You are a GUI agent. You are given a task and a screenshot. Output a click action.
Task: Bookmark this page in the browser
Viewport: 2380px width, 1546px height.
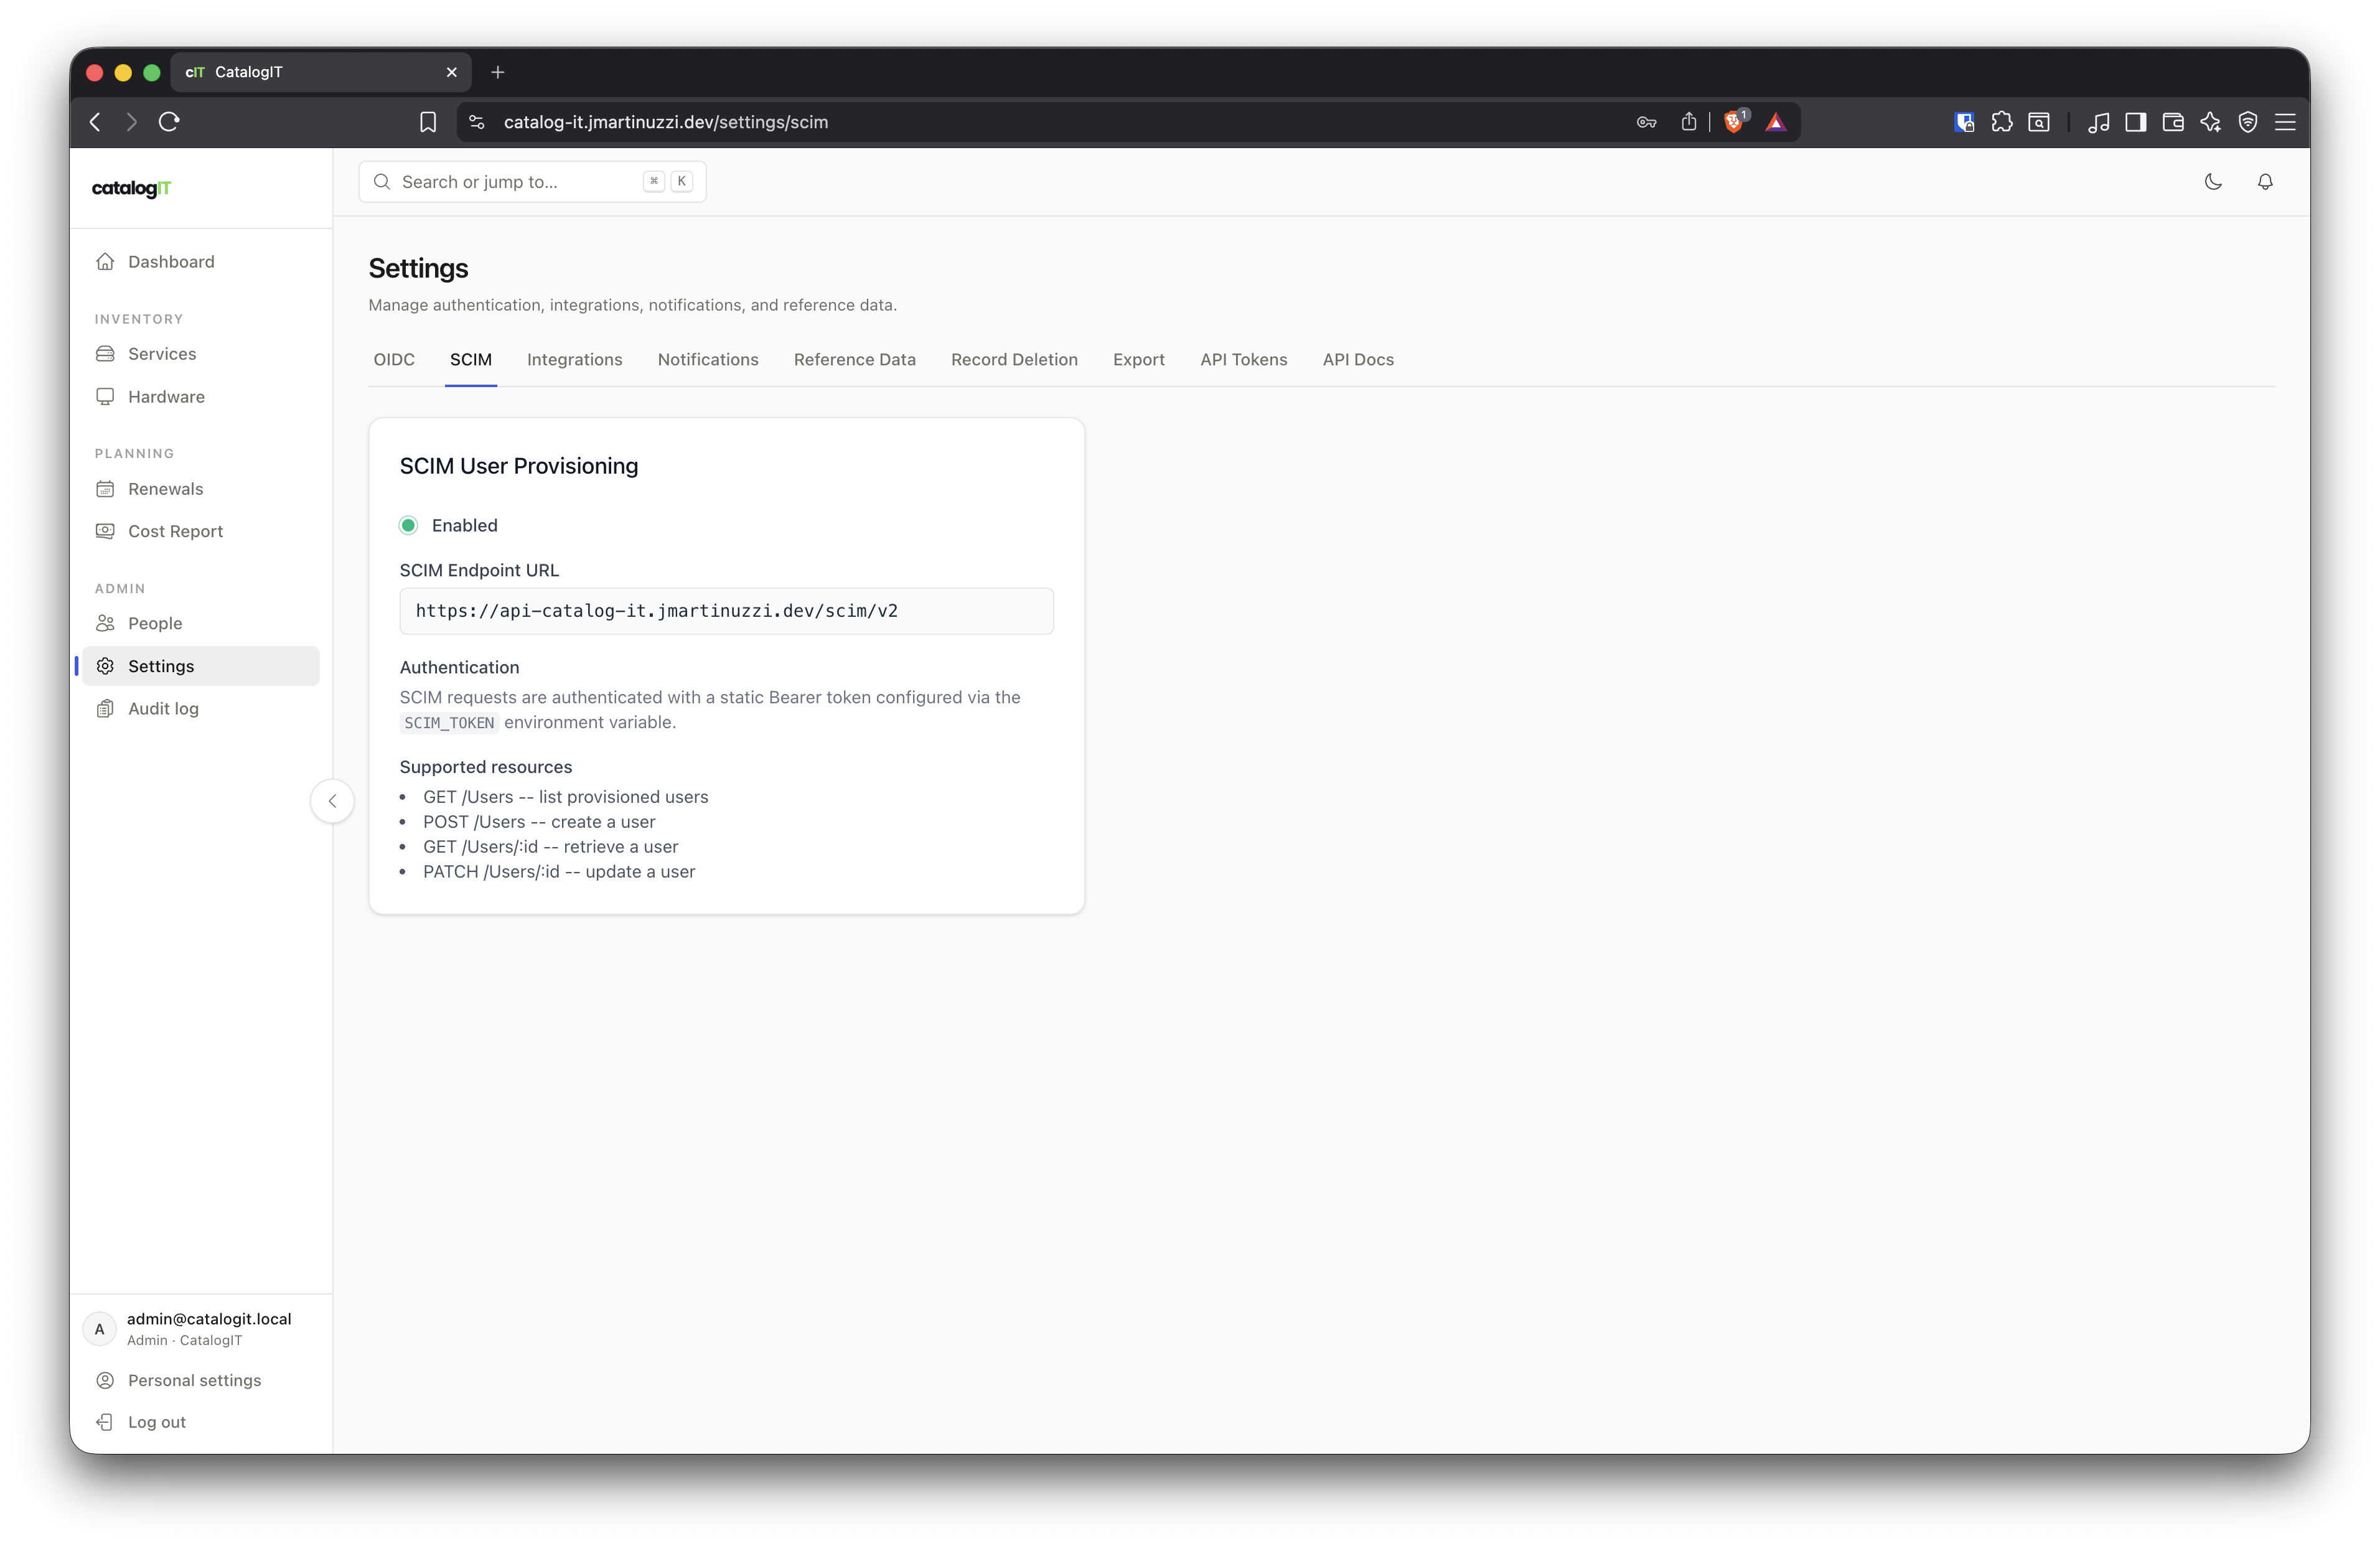(428, 122)
